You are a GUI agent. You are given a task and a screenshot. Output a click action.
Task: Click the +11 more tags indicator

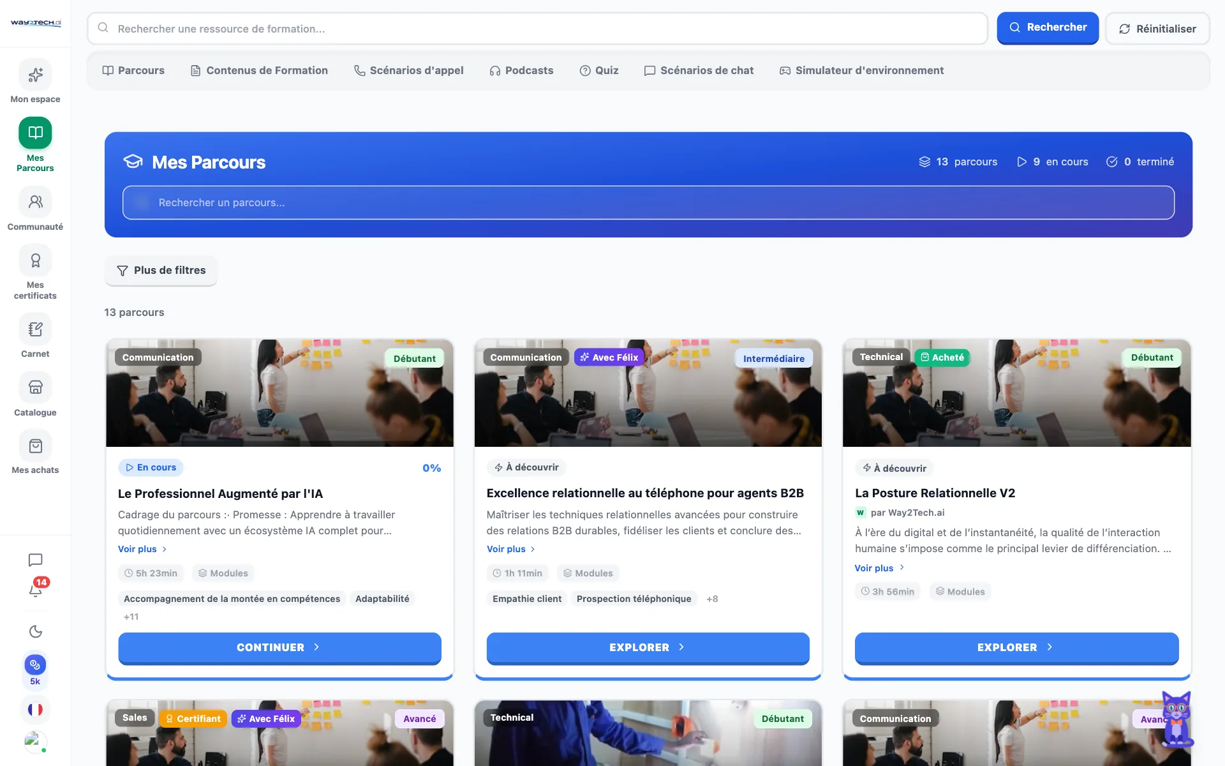click(x=131, y=617)
